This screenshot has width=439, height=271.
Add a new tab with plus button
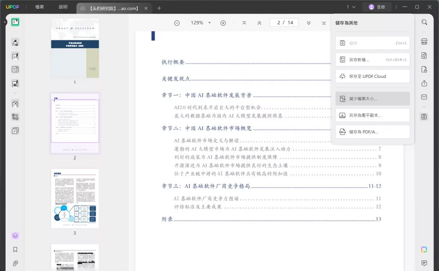[x=159, y=9]
